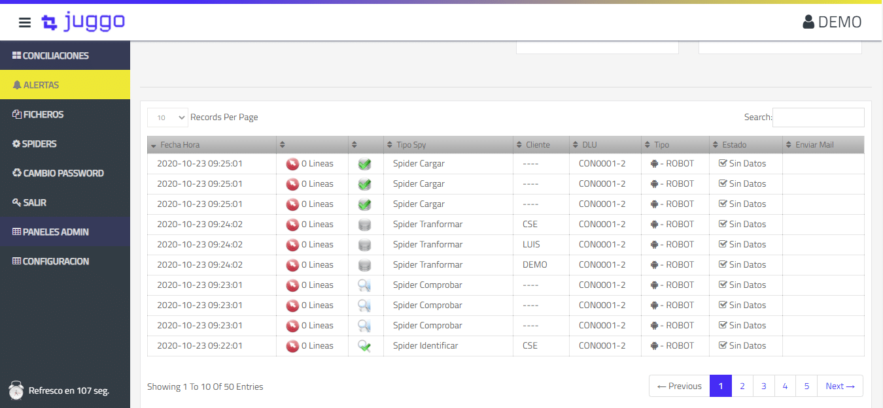Click Showing 1 To 10 Of 50 Entries text

click(x=205, y=386)
